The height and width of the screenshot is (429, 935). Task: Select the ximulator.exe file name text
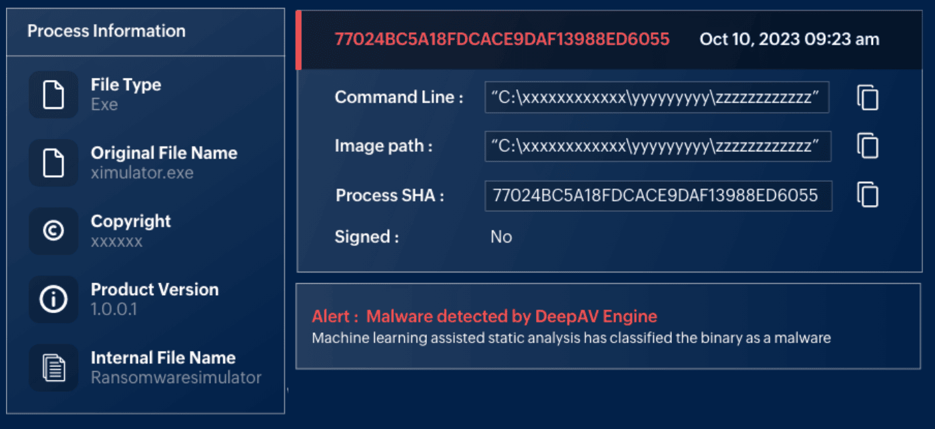[x=142, y=173]
